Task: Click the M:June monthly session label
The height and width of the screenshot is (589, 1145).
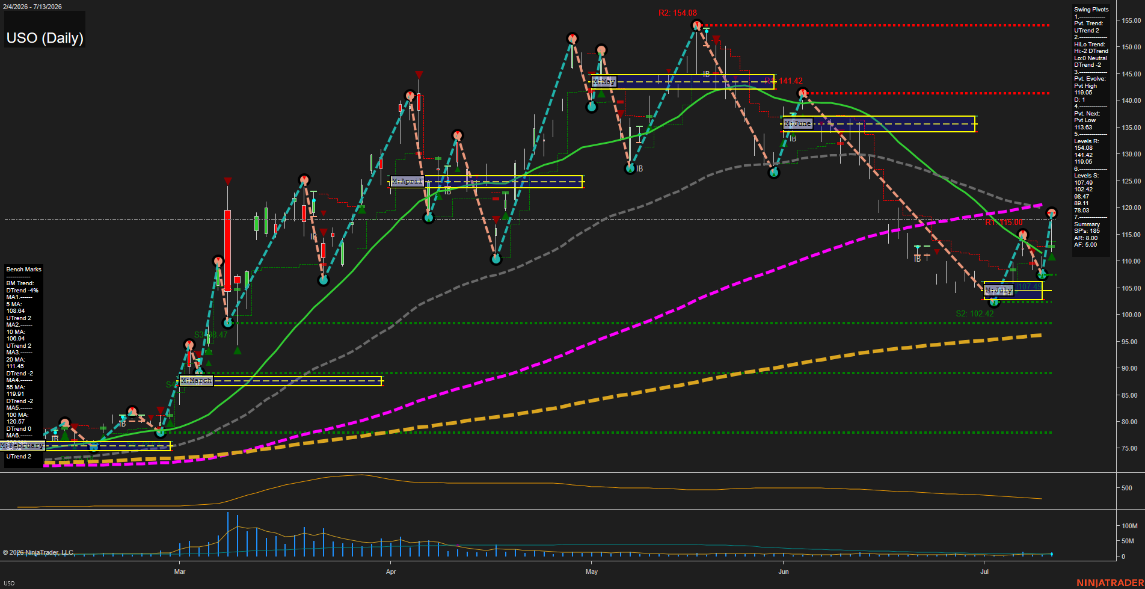Action: 797,123
